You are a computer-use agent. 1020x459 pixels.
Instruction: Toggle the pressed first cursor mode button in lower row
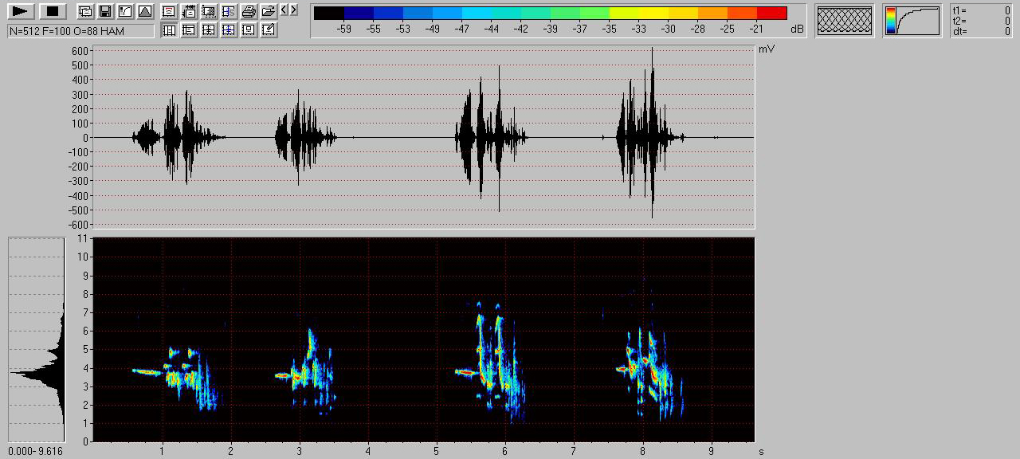click(x=169, y=30)
